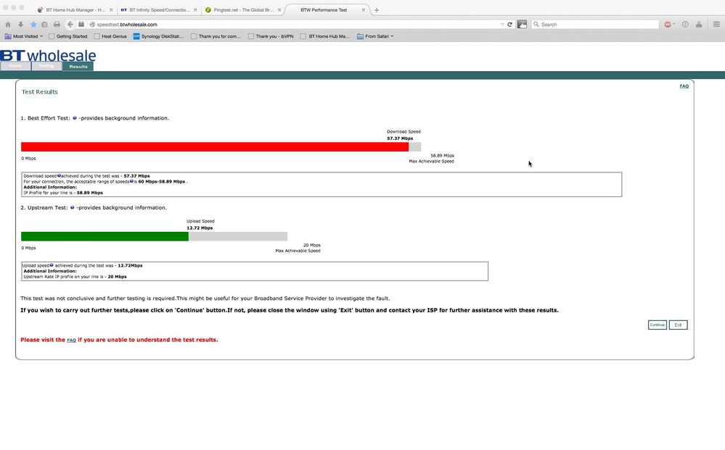Click the green picture icon beside the reload button
Viewport: 725px width, 450px height.
point(522,25)
